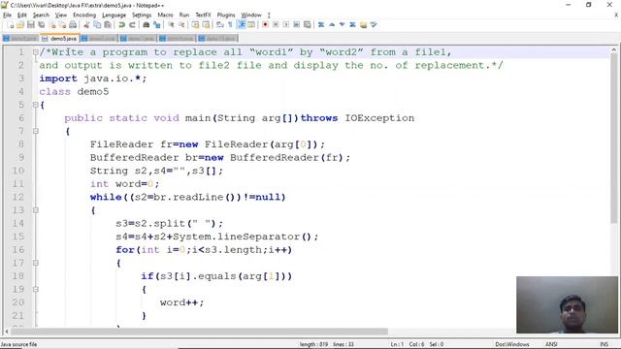Screen dimensions: 621x349
Task: Open the Replace toolbar icon
Action: pyautogui.click(x=157, y=25)
